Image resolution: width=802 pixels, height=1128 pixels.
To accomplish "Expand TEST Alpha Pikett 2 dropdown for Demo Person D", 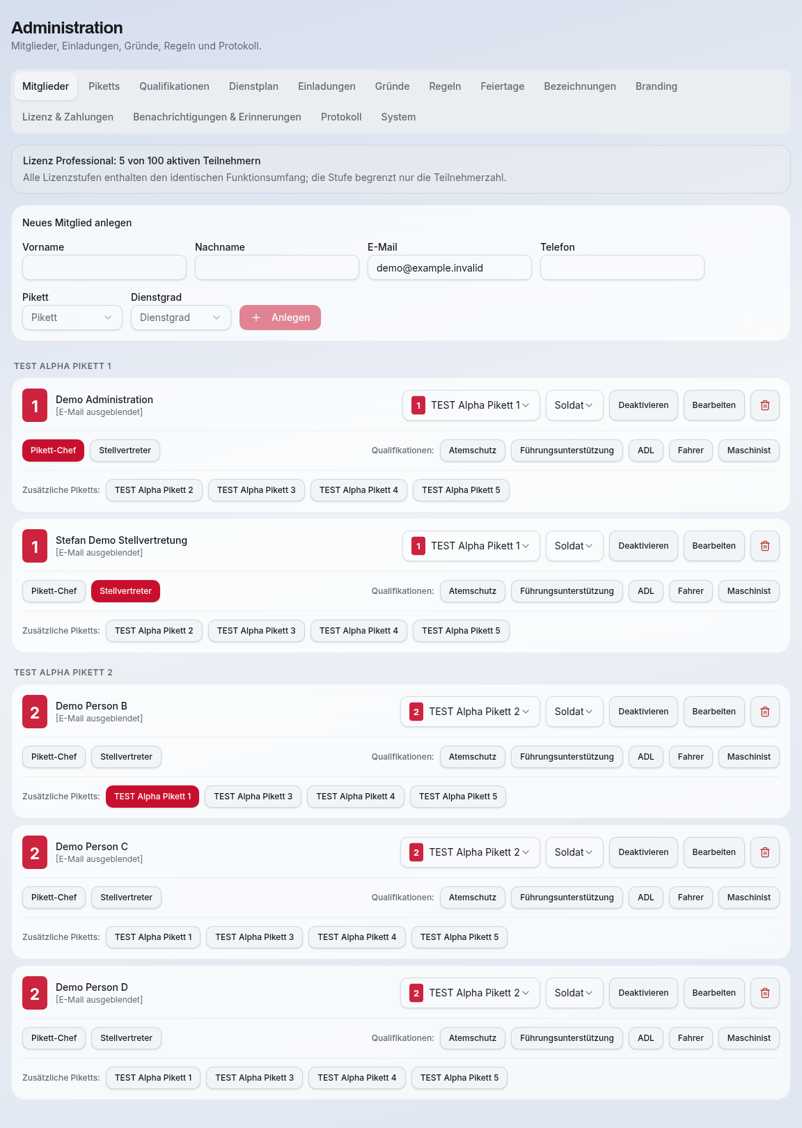I will click(x=470, y=993).
